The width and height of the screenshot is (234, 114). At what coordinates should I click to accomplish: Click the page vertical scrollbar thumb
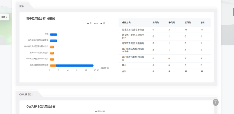(x=233, y=12)
